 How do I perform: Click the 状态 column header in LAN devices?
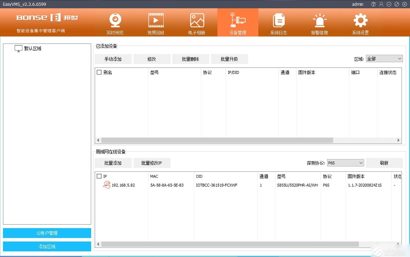point(397,176)
